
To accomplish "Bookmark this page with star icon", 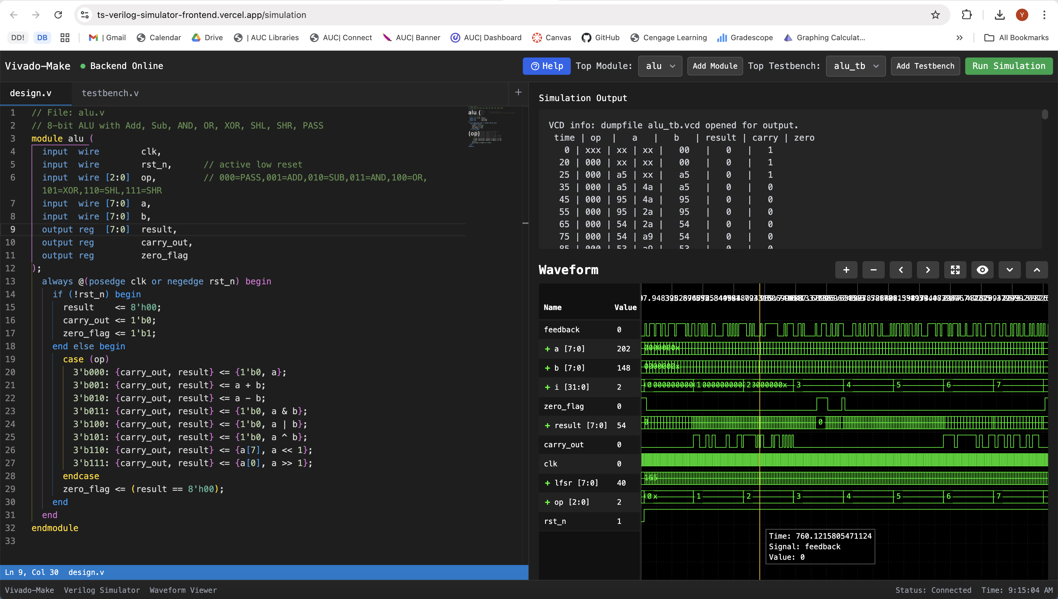I will [935, 15].
